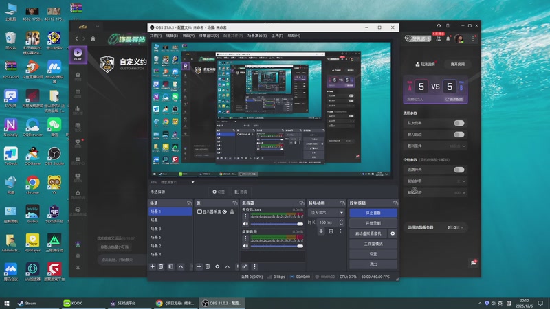Viewport: 550px width, 309px height.
Task: Undock the Scenes panel float icon
Action: click(x=190, y=203)
